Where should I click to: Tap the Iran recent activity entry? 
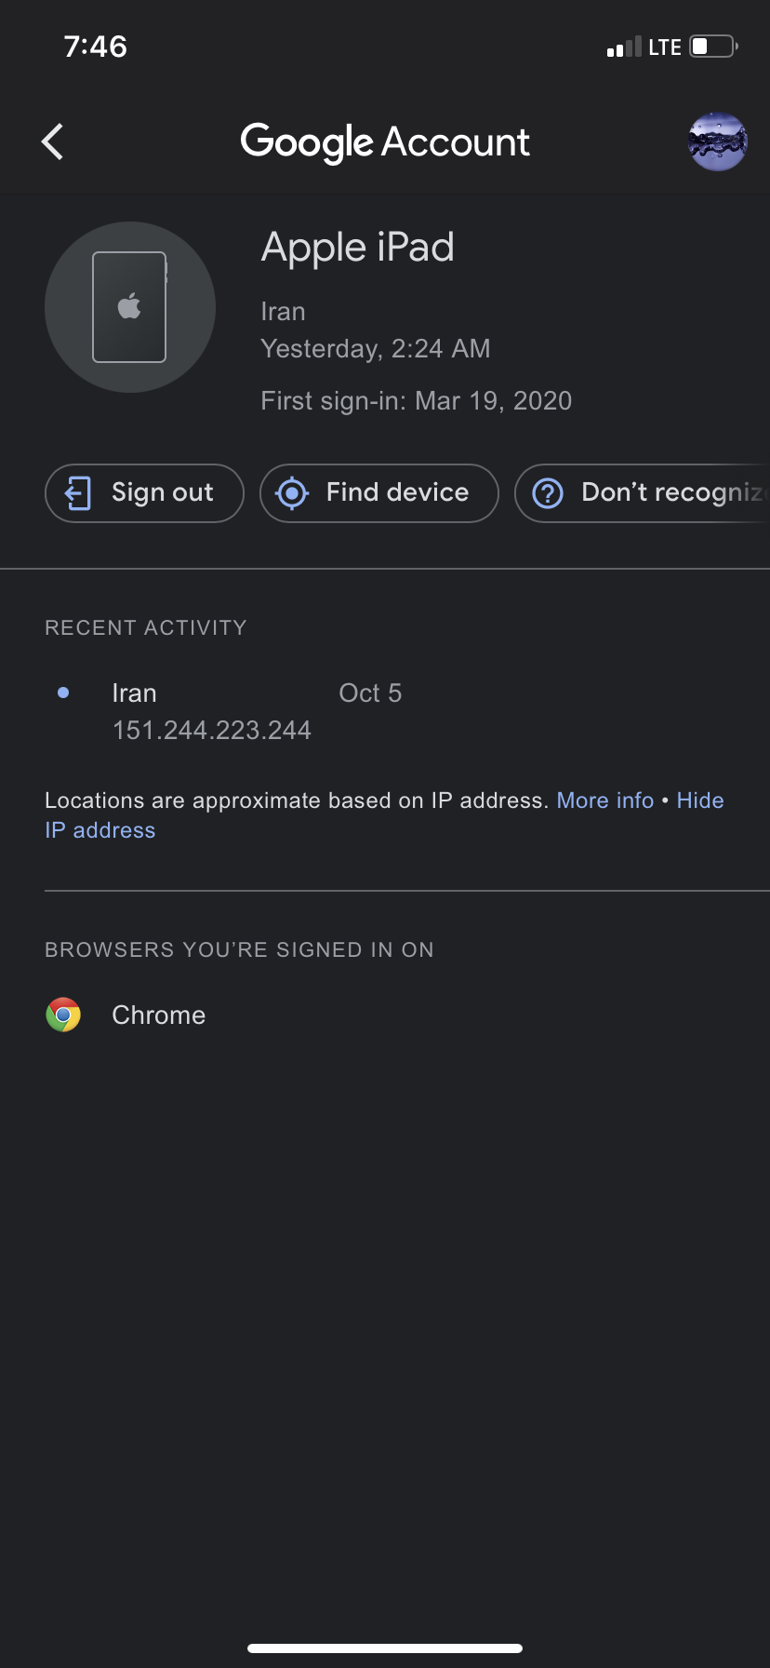tap(134, 693)
